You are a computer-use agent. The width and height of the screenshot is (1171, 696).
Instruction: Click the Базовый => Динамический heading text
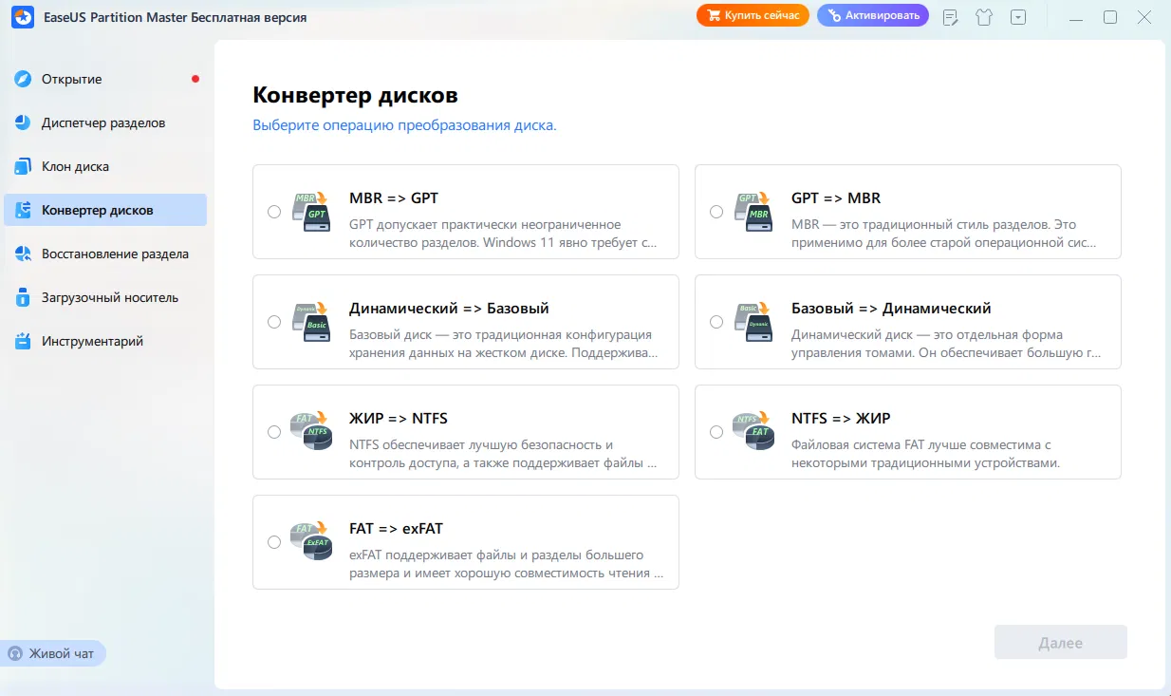[891, 309]
